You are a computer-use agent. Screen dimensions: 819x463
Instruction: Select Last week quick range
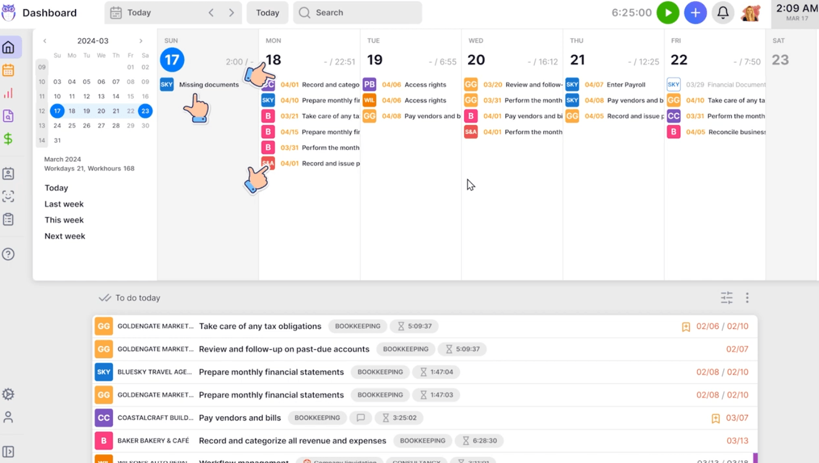[x=64, y=204]
